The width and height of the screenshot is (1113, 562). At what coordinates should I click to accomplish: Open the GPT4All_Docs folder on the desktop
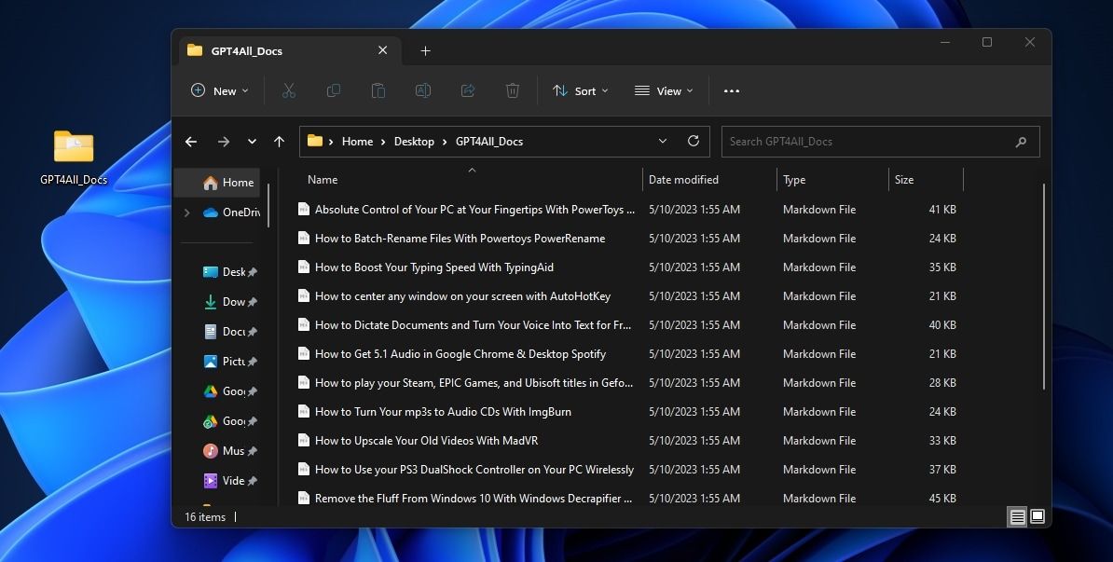pos(73,146)
